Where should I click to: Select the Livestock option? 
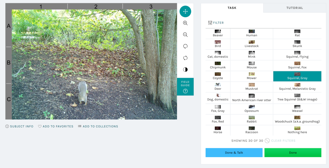[252, 44]
